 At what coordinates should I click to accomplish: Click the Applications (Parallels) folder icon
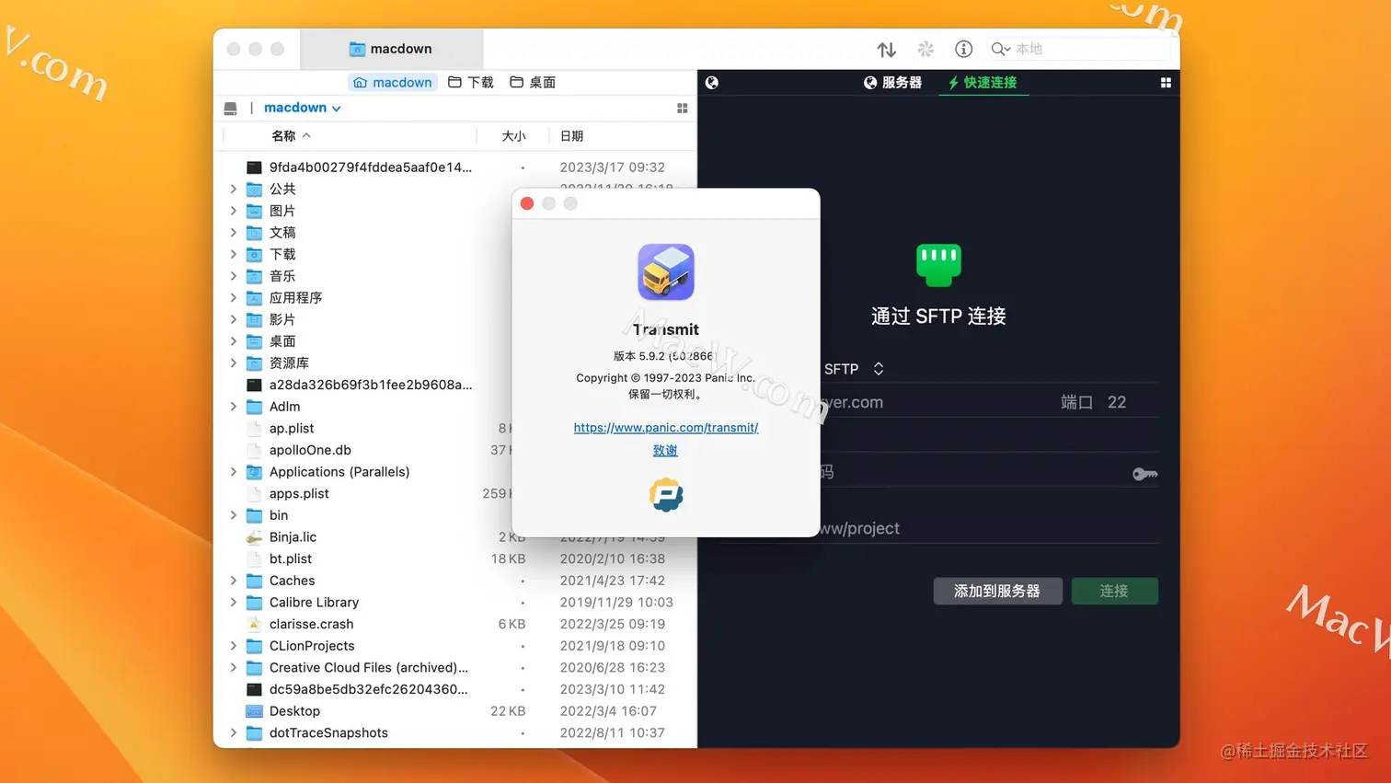(x=255, y=471)
